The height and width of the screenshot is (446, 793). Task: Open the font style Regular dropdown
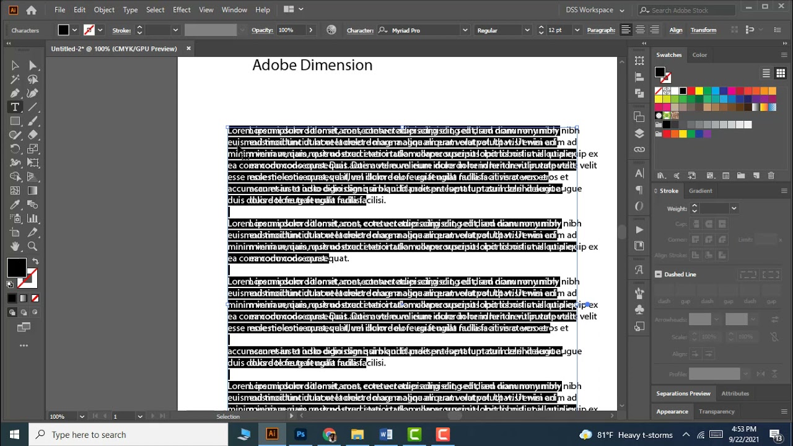527,30
